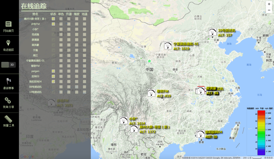Open 最新赛事 latest events flag icon
This screenshot has height=159, width=274.
coord(8,81)
